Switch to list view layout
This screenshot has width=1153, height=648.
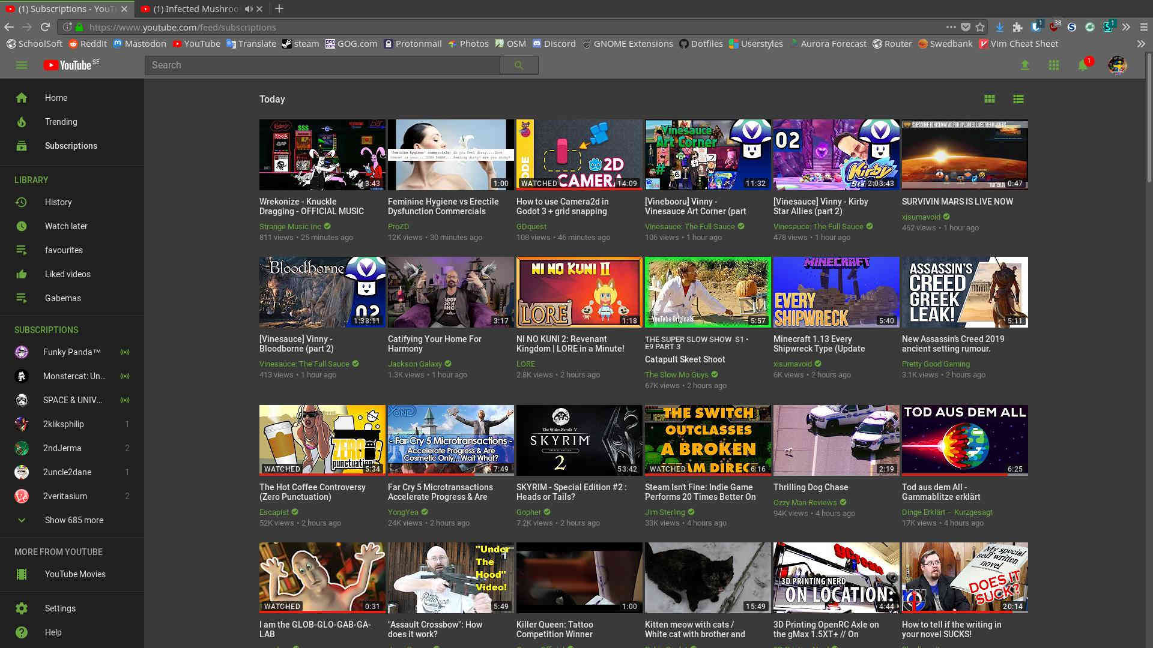point(1018,99)
